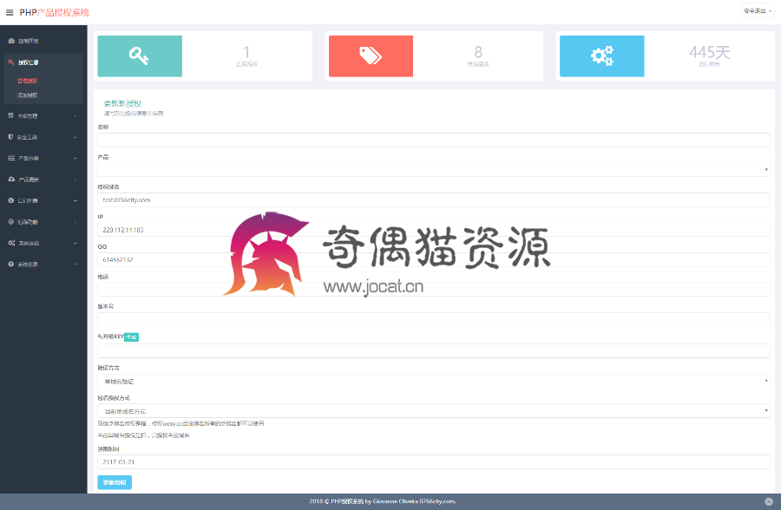This screenshot has height=510, width=781.
Task: Focus the 电话 phone input field
Action: (434, 290)
